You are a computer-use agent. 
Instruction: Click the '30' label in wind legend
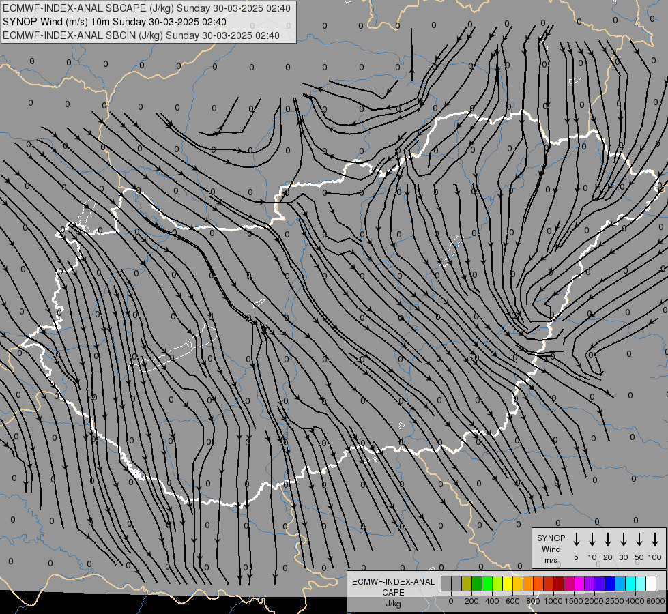(623, 557)
